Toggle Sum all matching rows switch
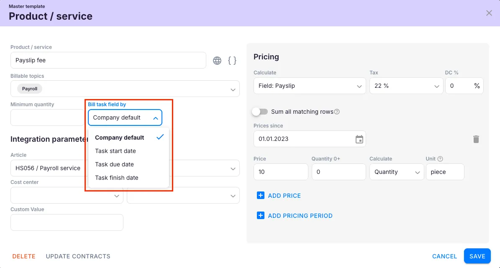 260,112
